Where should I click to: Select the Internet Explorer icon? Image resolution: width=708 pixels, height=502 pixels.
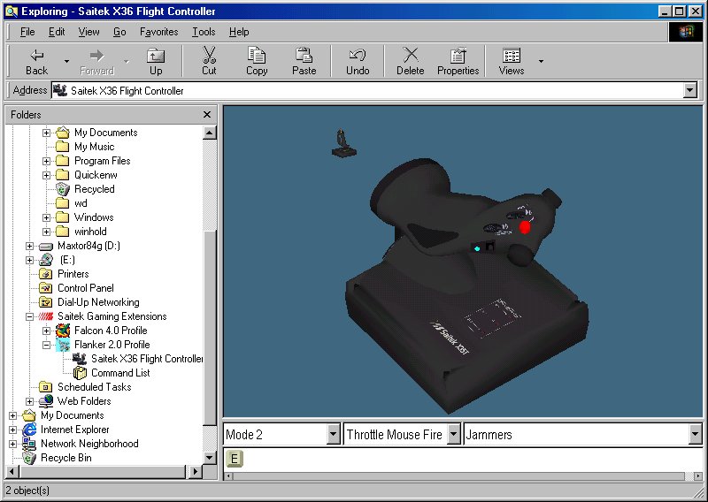(29, 430)
